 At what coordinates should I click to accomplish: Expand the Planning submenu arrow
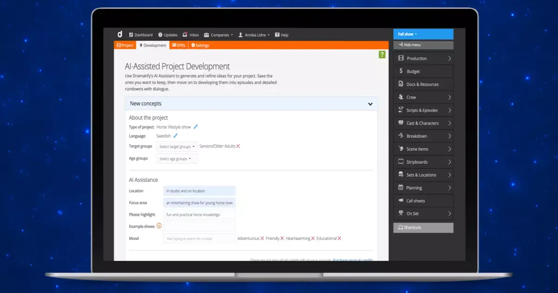[x=450, y=188]
